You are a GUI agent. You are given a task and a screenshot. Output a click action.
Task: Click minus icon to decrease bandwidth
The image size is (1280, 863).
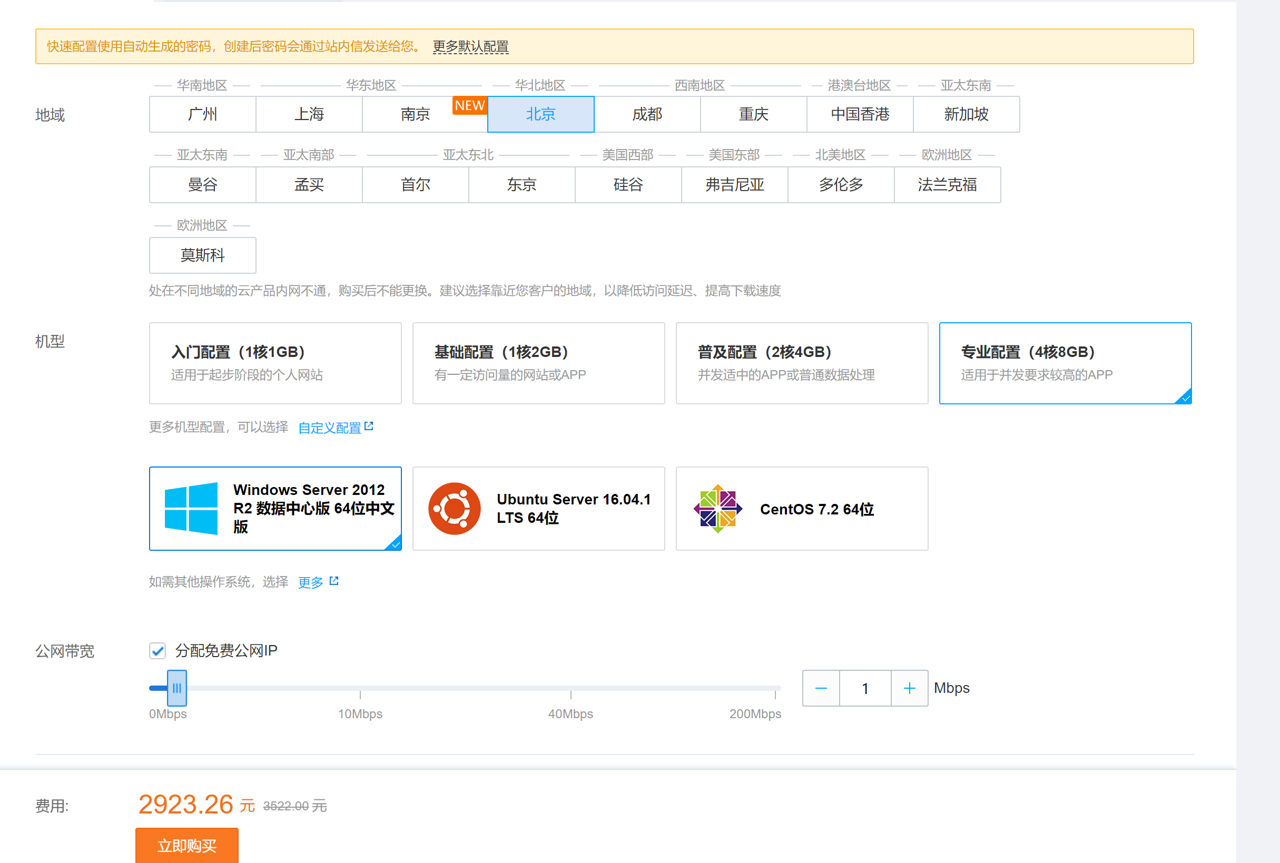pyautogui.click(x=820, y=688)
